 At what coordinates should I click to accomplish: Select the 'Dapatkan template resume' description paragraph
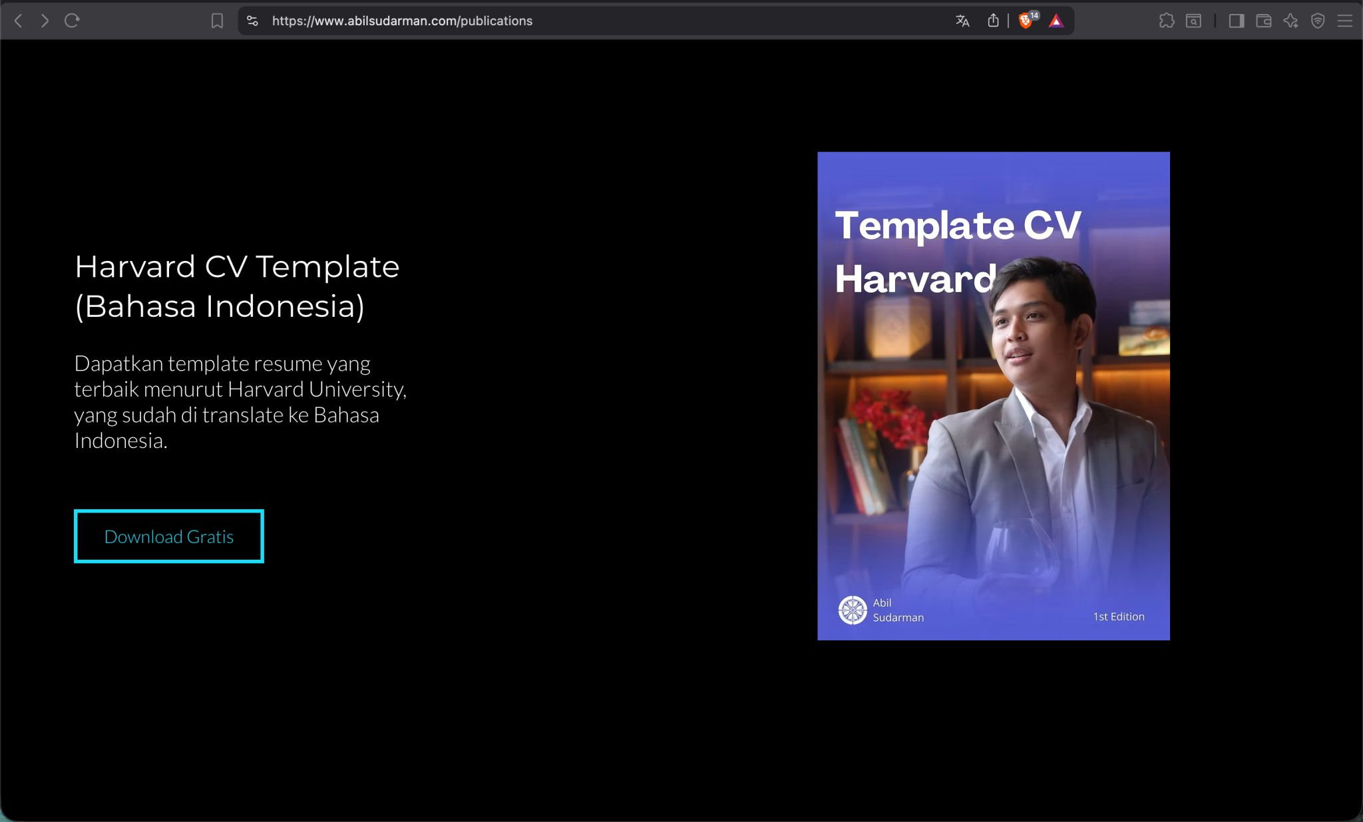240,402
